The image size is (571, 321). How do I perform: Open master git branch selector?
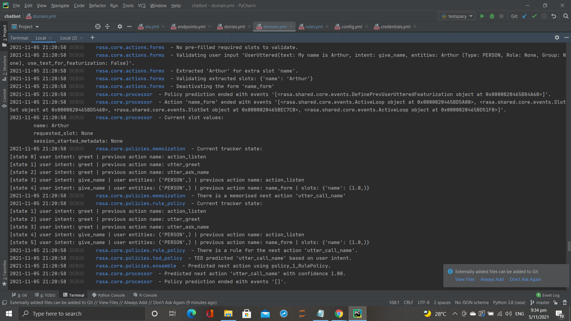[x=540, y=303]
